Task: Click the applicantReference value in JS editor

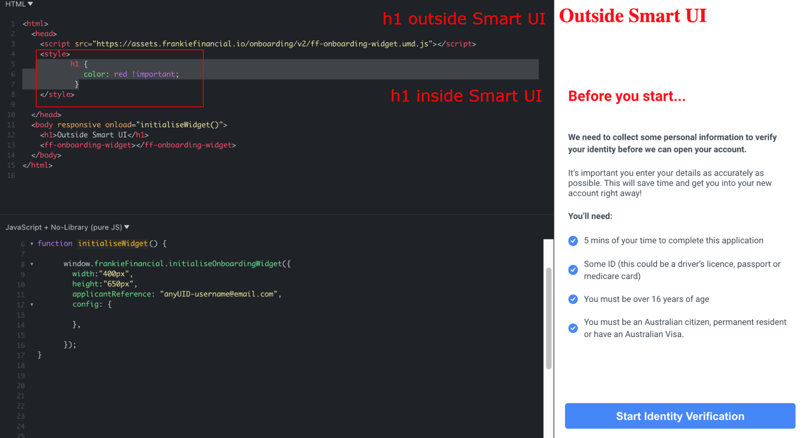Action: pos(219,294)
